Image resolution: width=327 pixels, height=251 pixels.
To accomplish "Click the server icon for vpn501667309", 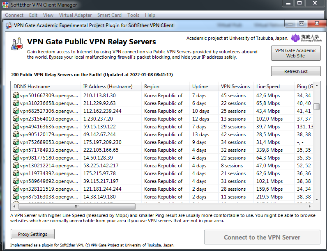I will (x=16, y=96).
